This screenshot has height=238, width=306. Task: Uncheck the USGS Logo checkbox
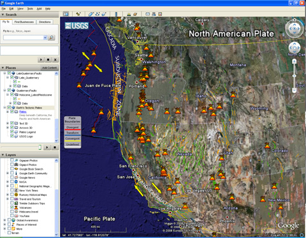[12, 136]
